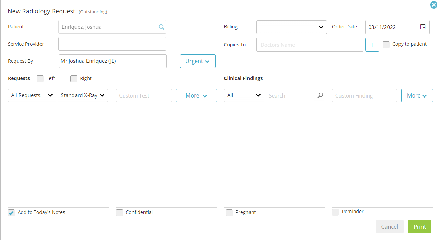
Task: Click the Patient field showing Enriquez, Joshua
Action: coord(112,27)
